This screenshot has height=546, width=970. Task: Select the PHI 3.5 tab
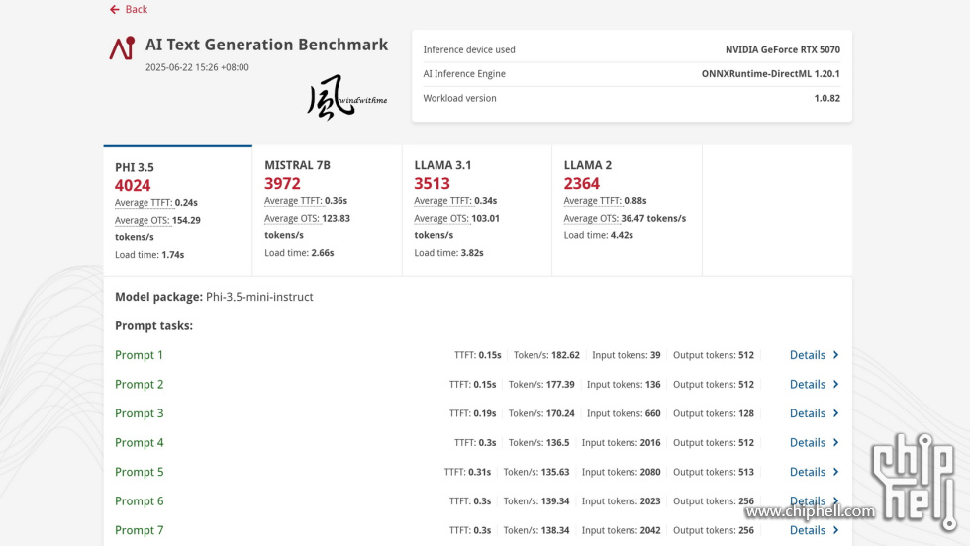pyautogui.click(x=177, y=211)
